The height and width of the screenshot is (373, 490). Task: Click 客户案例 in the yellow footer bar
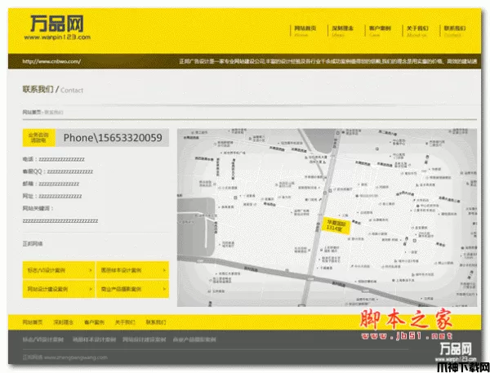point(94,322)
